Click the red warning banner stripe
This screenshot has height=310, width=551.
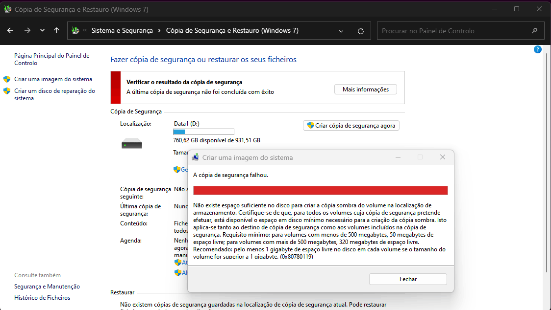click(x=116, y=88)
